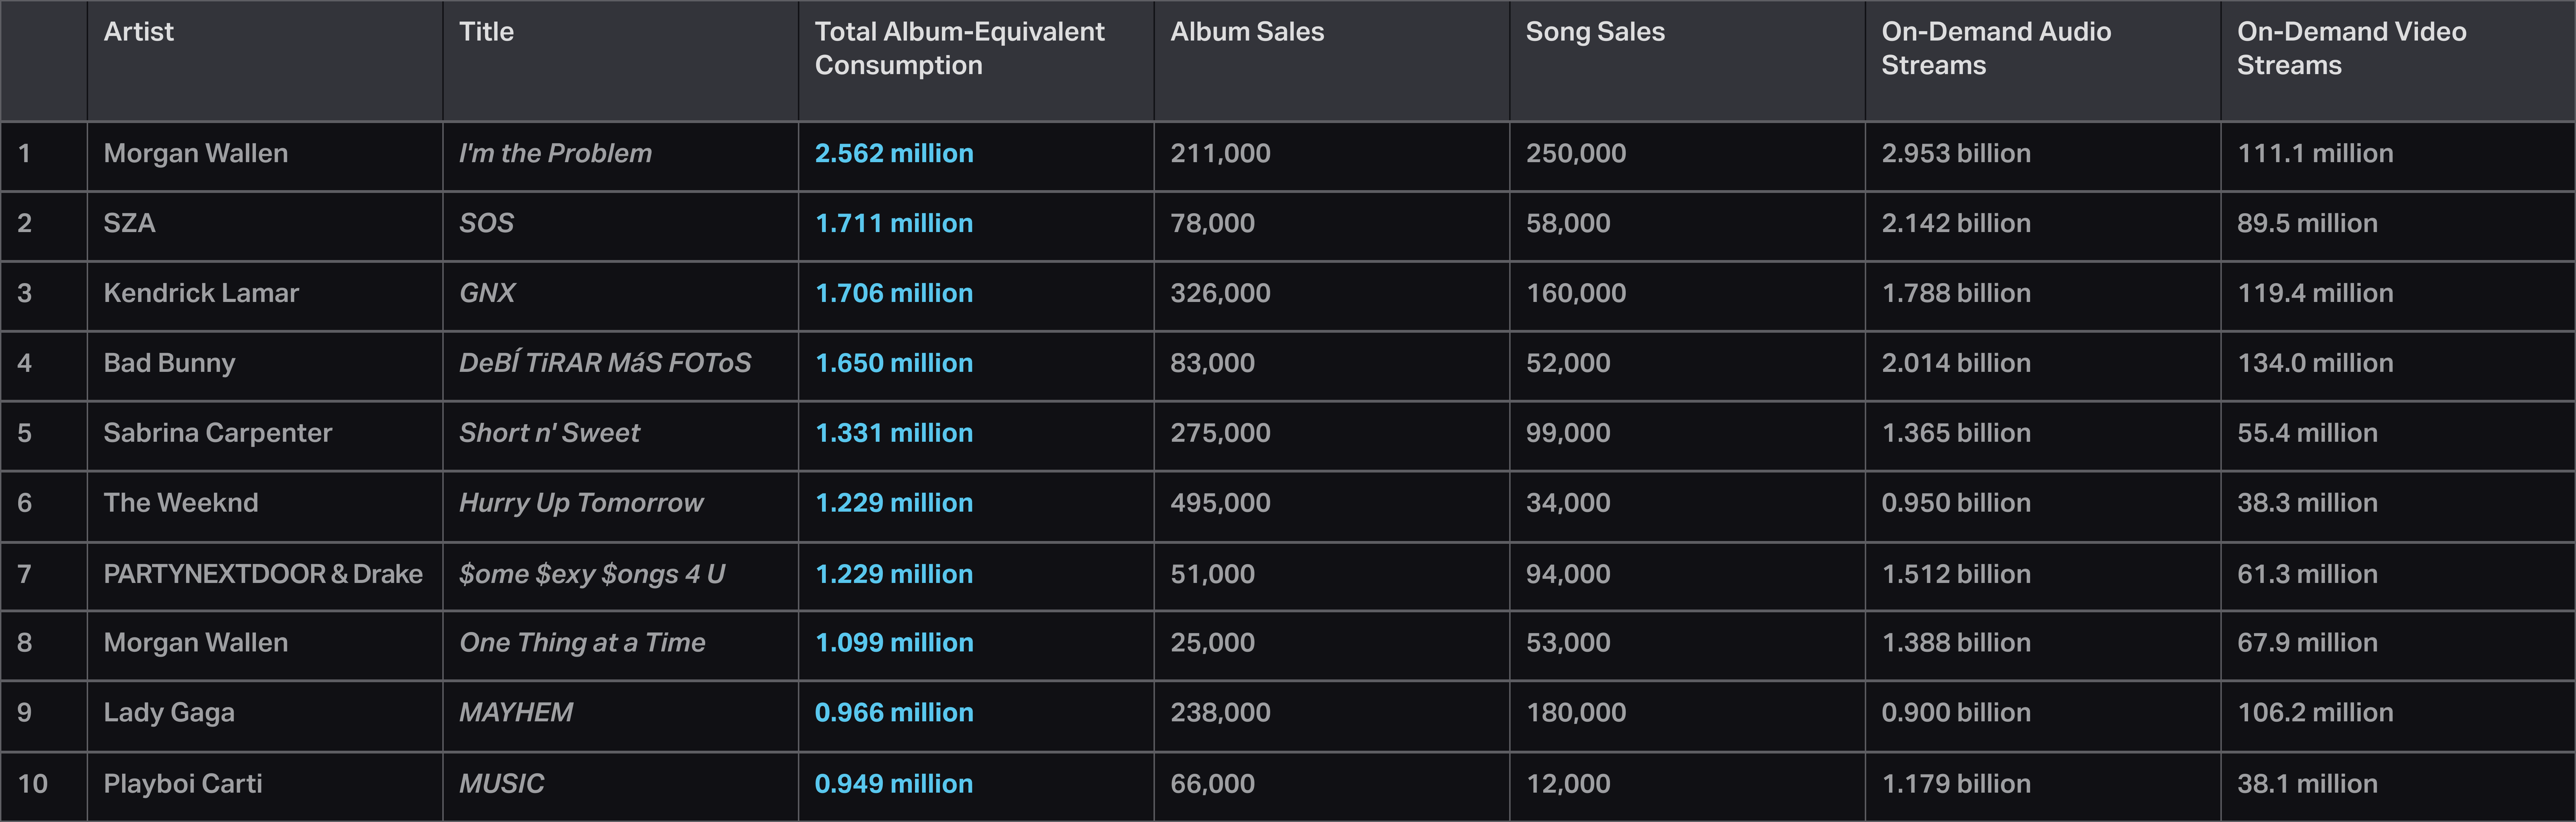
Task: Select Bad Bunny in row four
Action: 169,363
